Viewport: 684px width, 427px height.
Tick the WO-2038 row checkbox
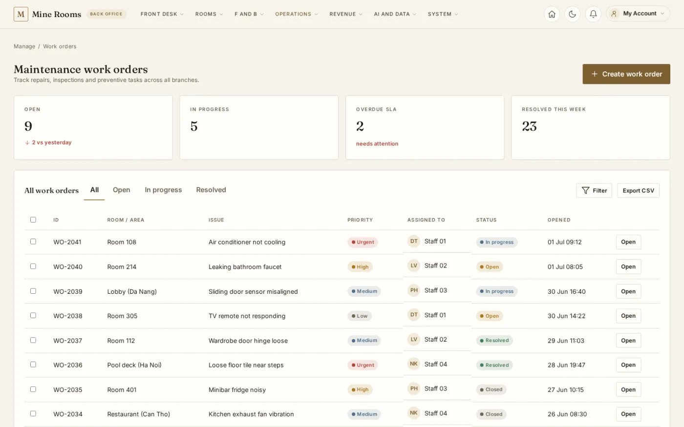[x=33, y=315]
